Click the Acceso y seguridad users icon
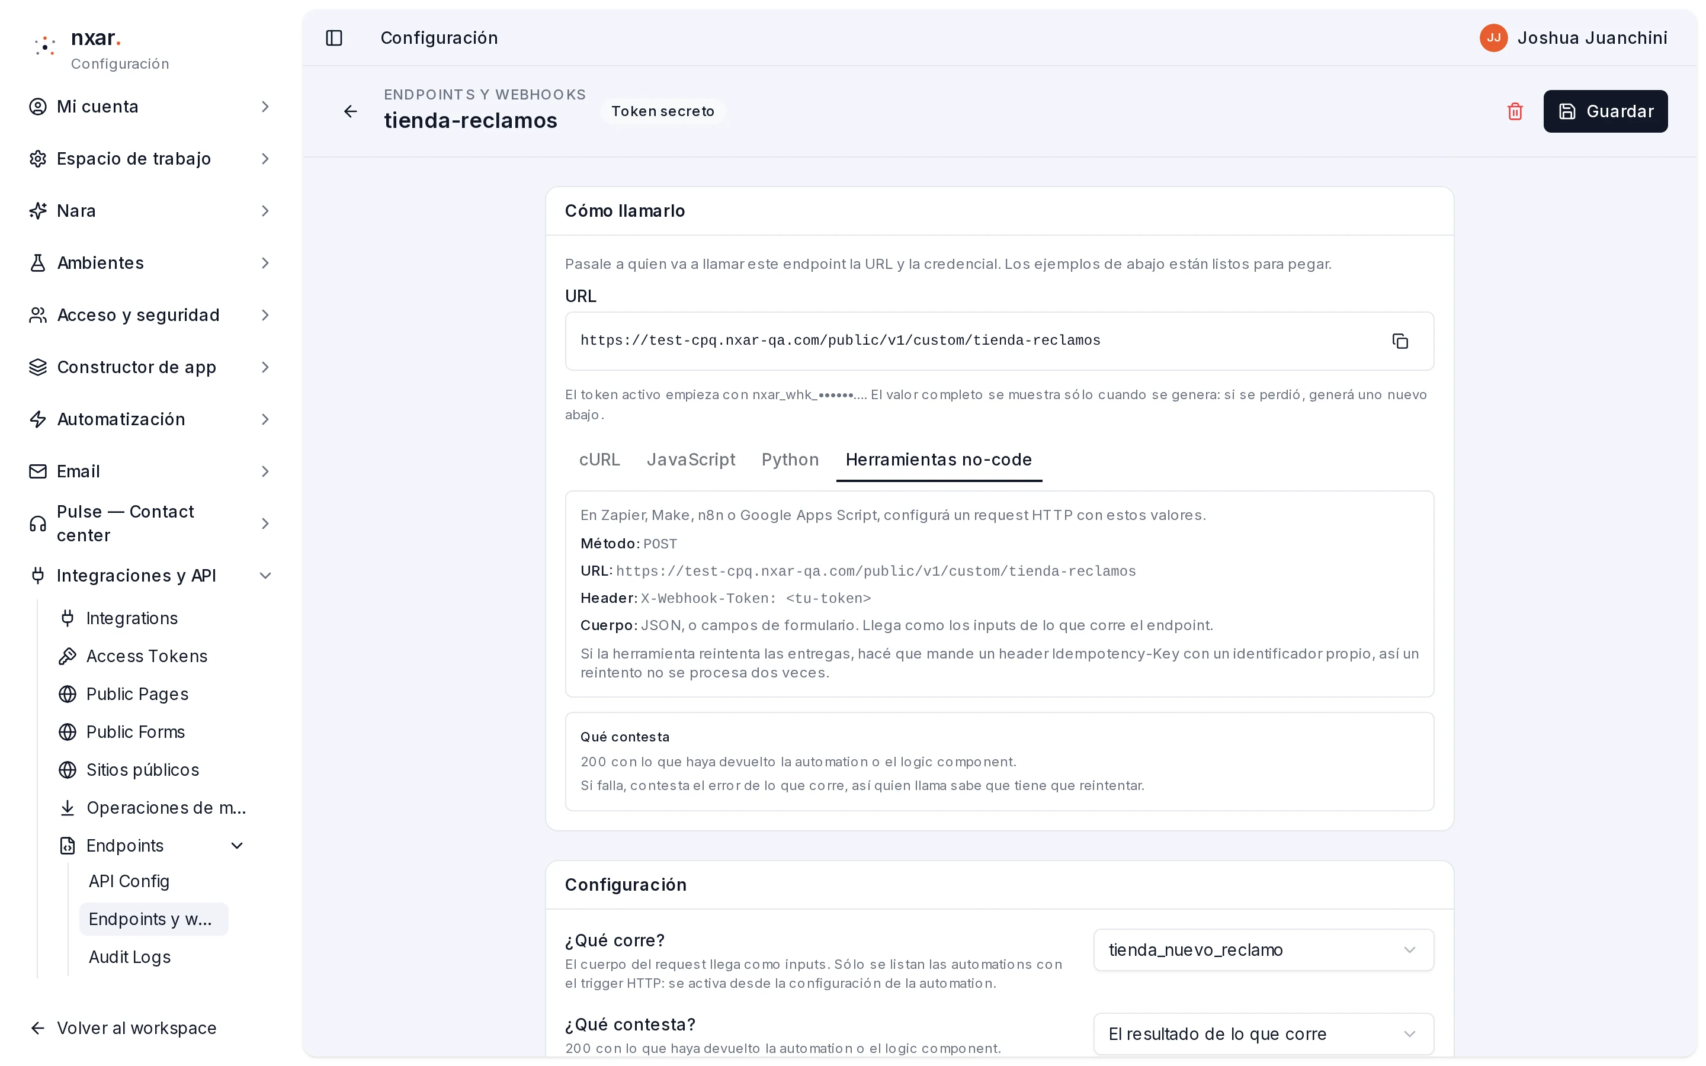Image resolution: width=1706 pixels, height=1066 pixels. click(38, 315)
